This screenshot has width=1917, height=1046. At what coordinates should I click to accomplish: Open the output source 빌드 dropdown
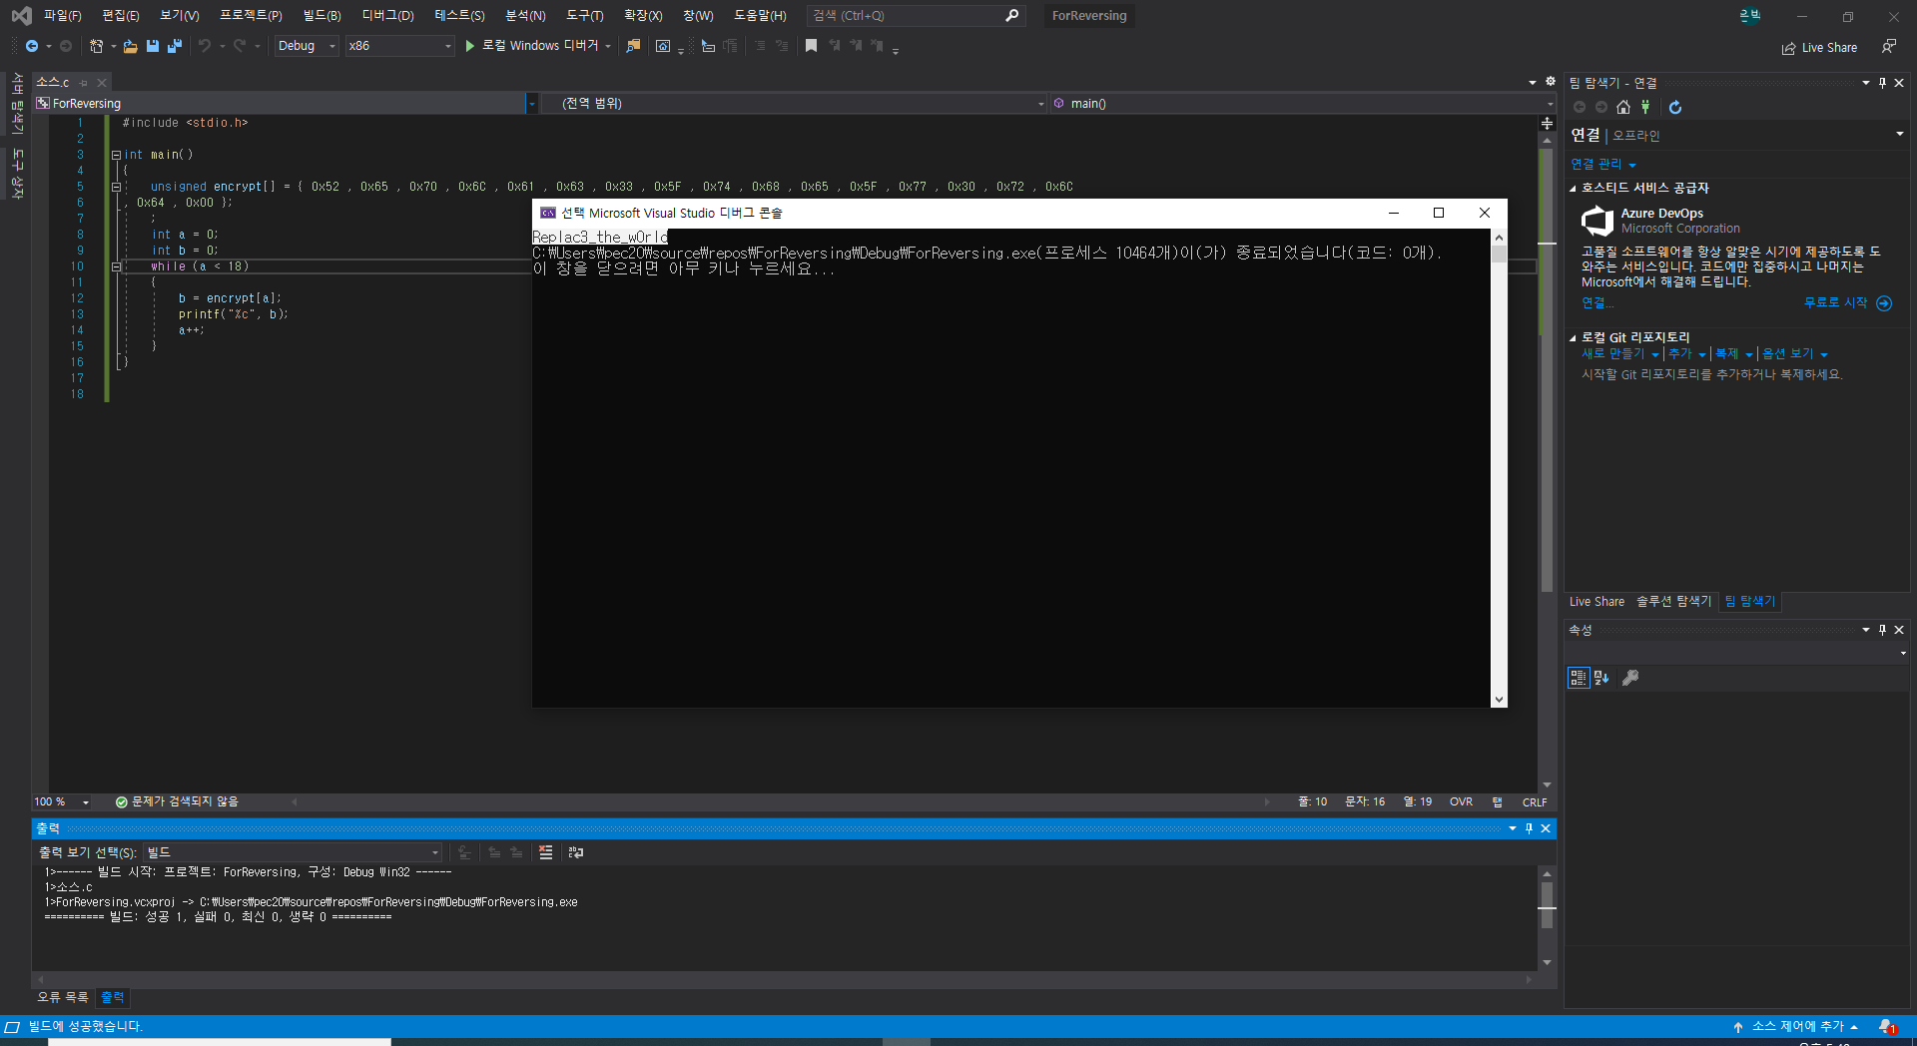click(x=293, y=852)
